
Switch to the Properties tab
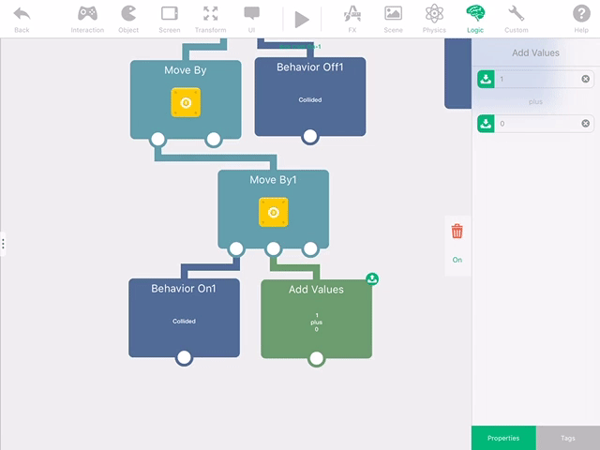coord(503,438)
